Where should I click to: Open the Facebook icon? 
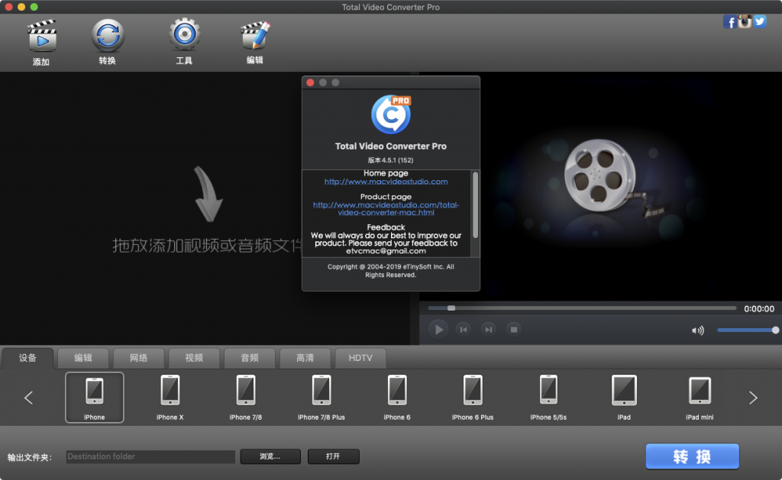[x=729, y=21]
